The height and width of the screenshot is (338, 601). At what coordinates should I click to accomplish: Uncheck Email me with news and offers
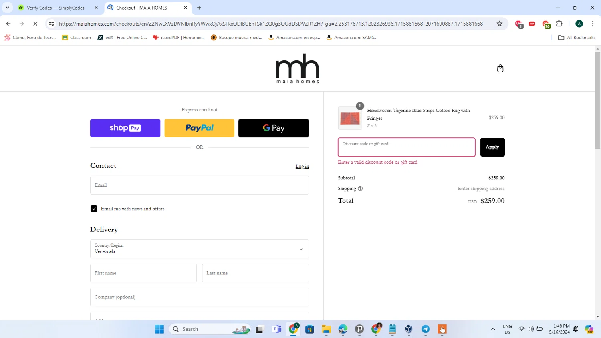(x=94, y=209)
